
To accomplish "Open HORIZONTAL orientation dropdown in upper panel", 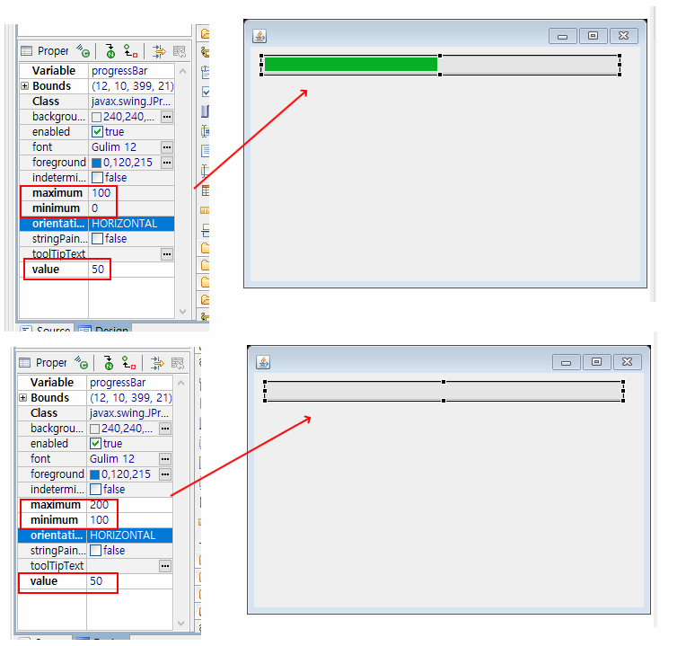I will 131,224.
